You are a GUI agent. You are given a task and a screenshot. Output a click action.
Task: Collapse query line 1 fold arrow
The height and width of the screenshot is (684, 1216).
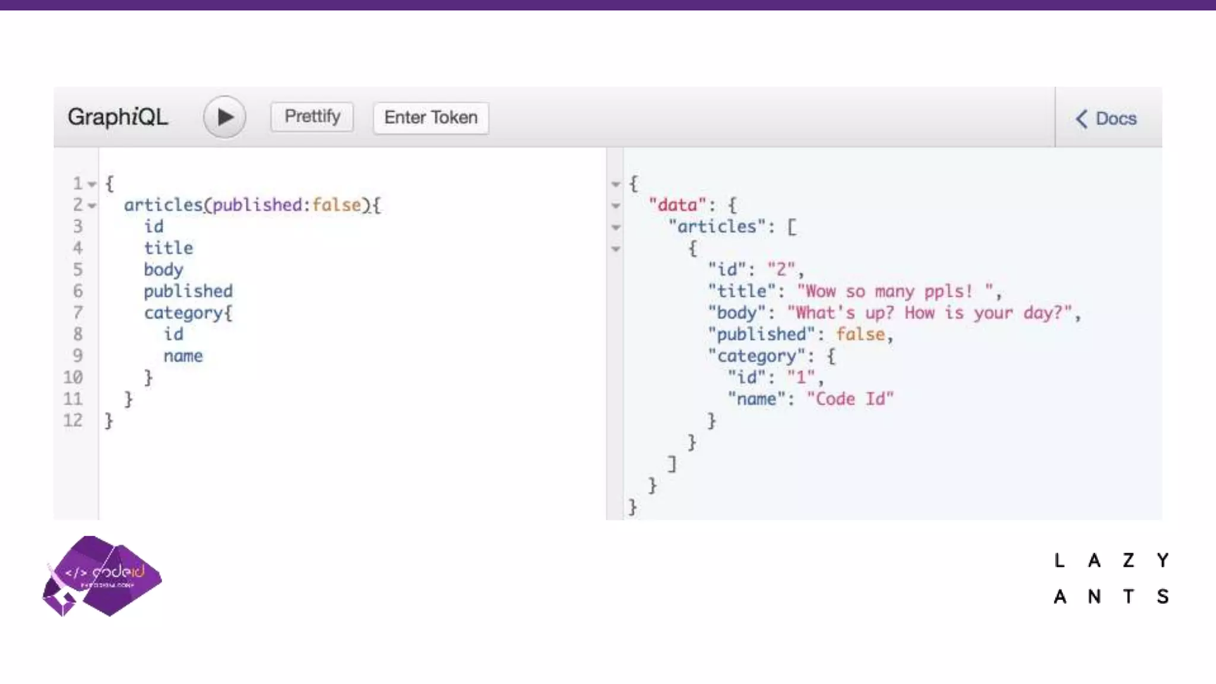tap(92, 184)
